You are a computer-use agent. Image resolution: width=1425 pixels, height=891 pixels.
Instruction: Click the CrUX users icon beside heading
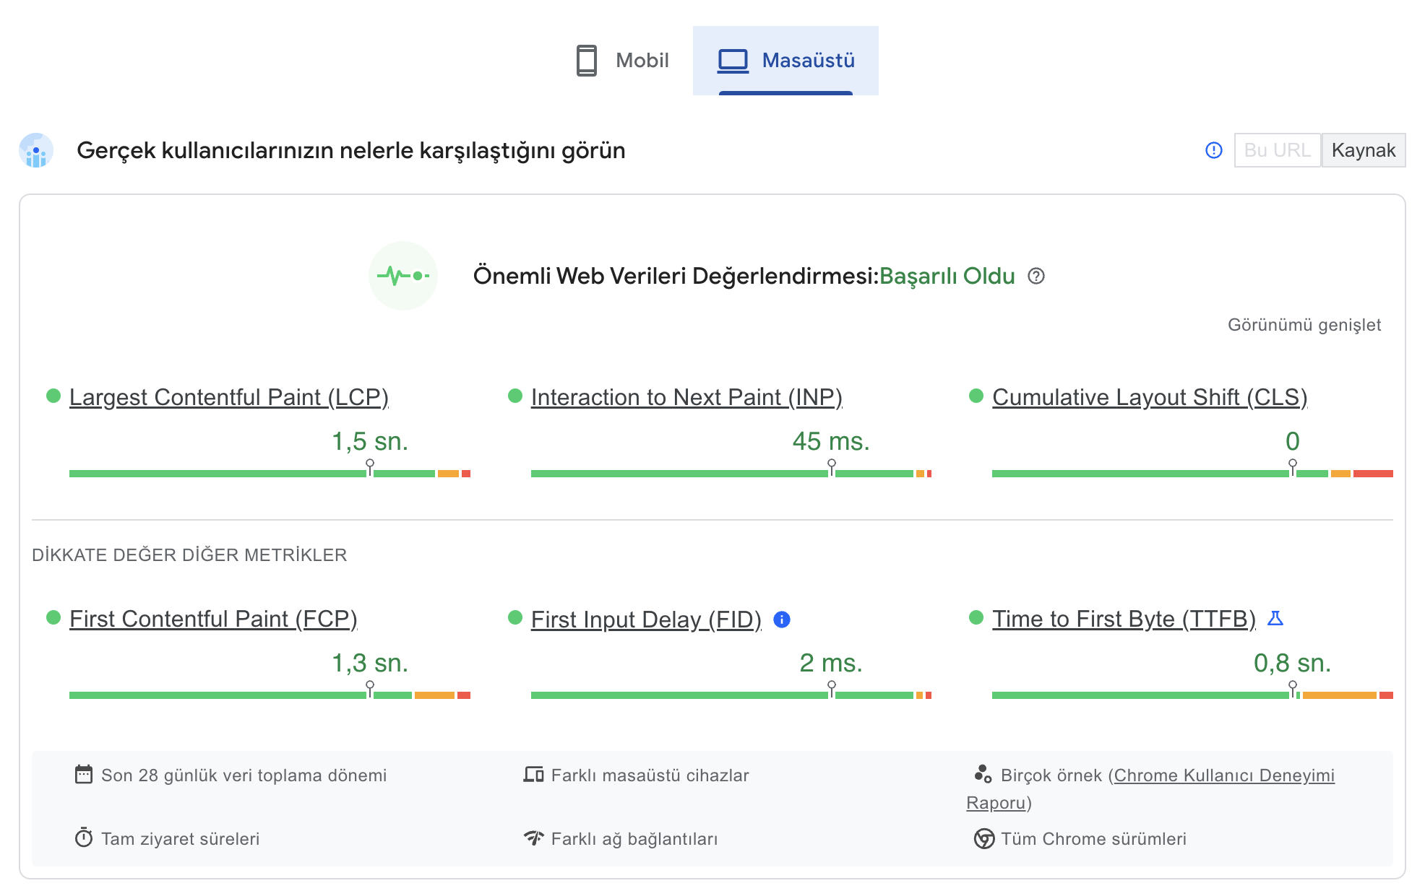[x=36, y=150]
